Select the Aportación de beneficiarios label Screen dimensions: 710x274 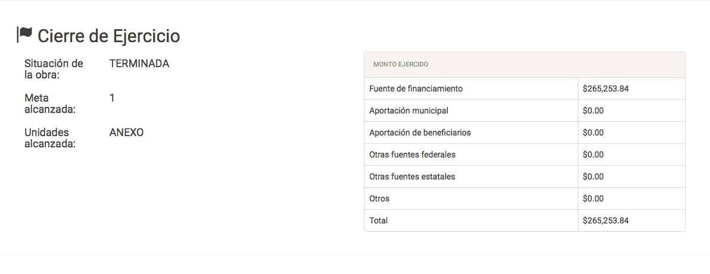click(x=420, y=133)
